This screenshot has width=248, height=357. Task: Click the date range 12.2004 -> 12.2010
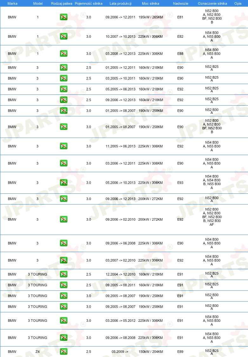pos(120,274)
